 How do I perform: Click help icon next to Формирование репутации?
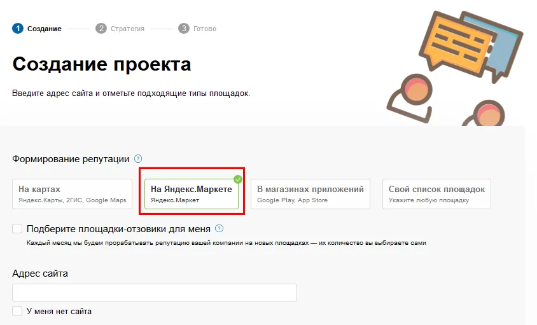pyautogui.click(x=138, y=159)
